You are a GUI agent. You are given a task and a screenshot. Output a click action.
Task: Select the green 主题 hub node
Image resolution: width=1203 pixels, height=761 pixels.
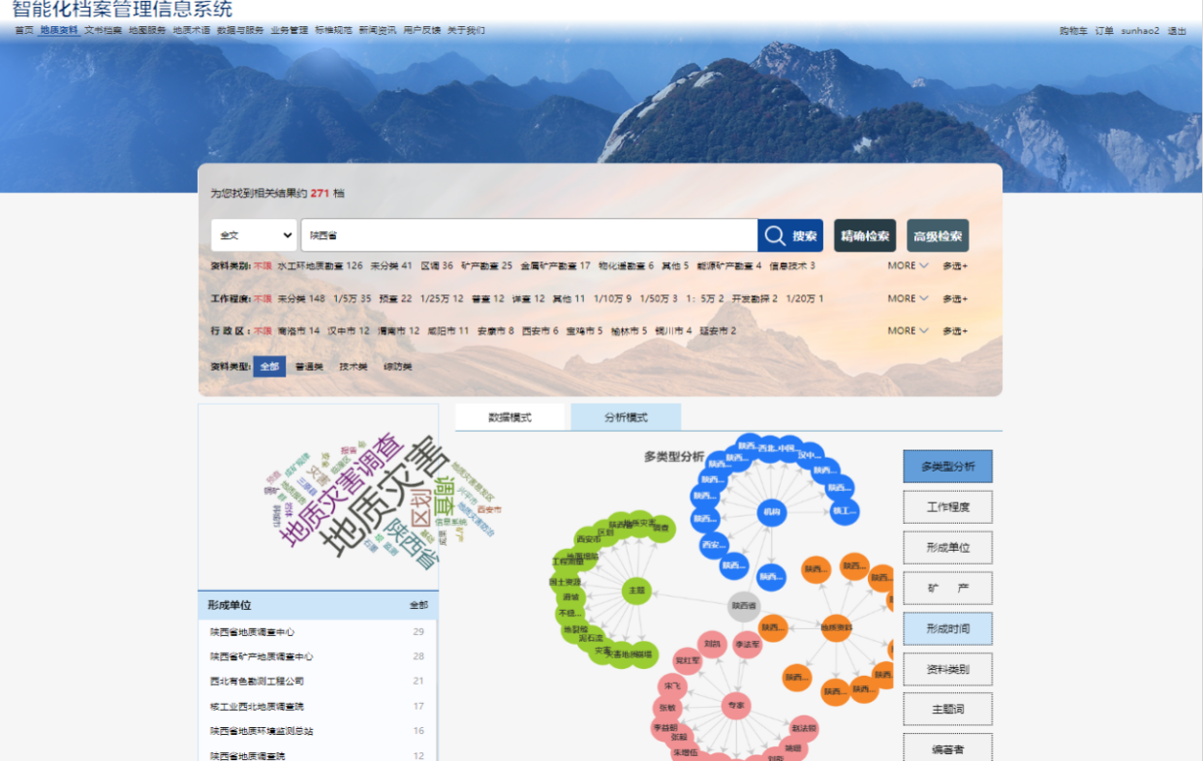coord(635,590)
